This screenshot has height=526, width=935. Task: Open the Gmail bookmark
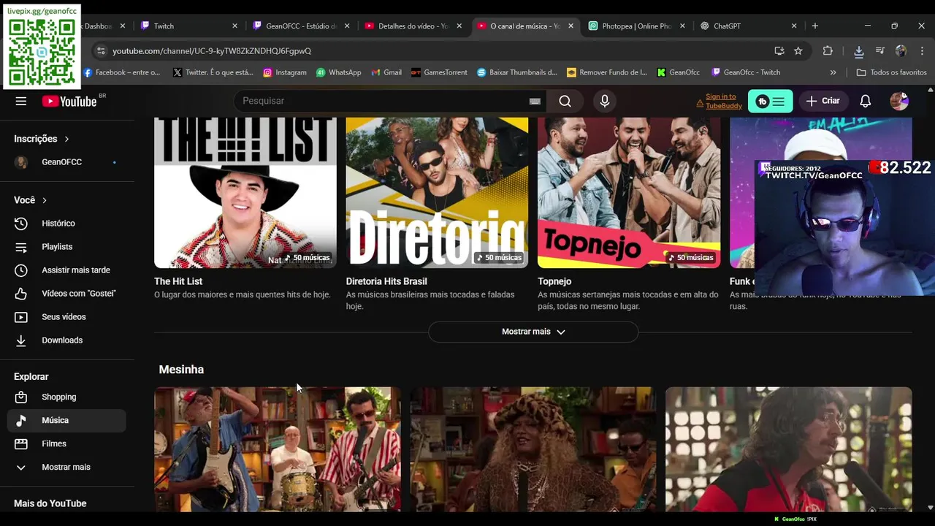(x=386, y=72)
